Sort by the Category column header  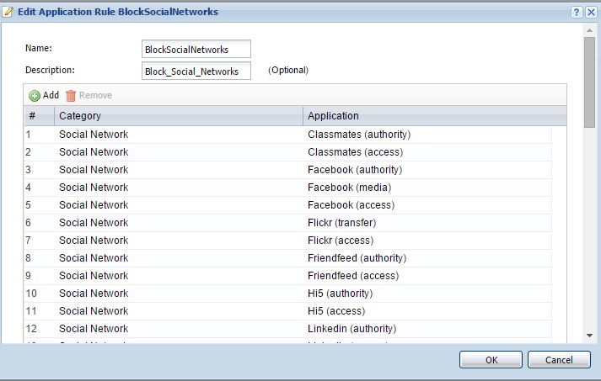(x=179, y=116)
